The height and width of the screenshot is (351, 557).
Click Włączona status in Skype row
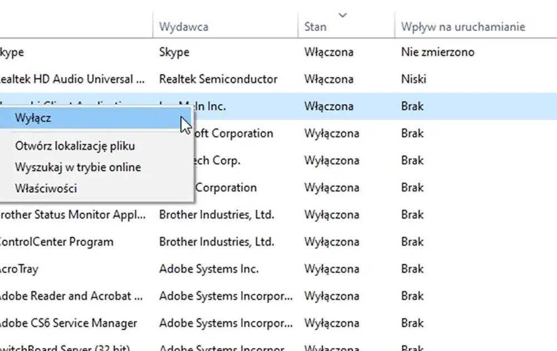point(329,52)
